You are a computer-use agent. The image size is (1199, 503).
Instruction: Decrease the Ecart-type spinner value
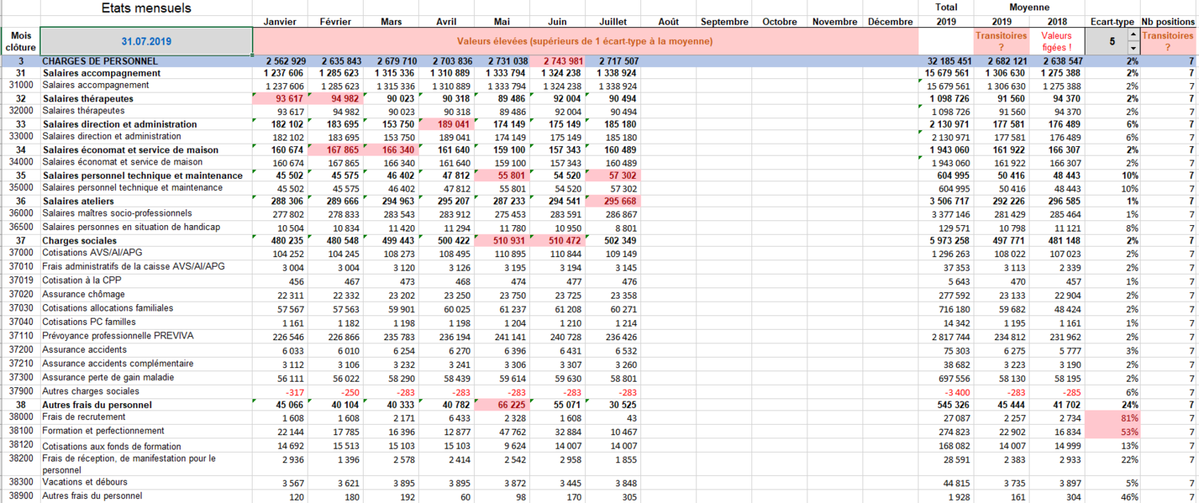(x=1132, y=47)
